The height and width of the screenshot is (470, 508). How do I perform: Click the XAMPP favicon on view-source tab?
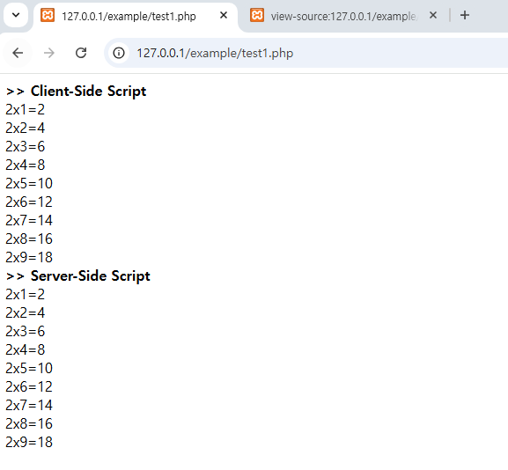point(257,15)
